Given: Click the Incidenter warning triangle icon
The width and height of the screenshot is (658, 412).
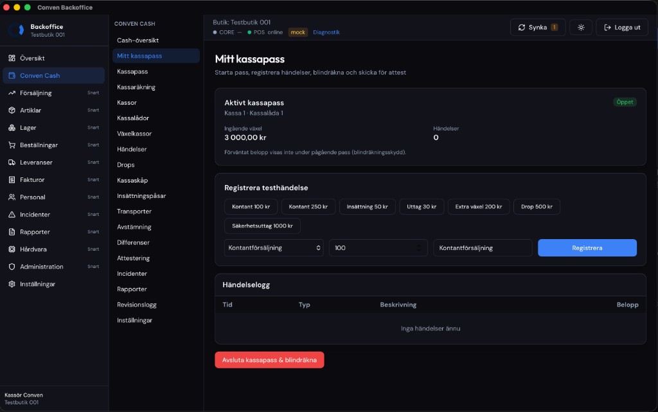Looking at the screenshot, I should click(12, 215).
